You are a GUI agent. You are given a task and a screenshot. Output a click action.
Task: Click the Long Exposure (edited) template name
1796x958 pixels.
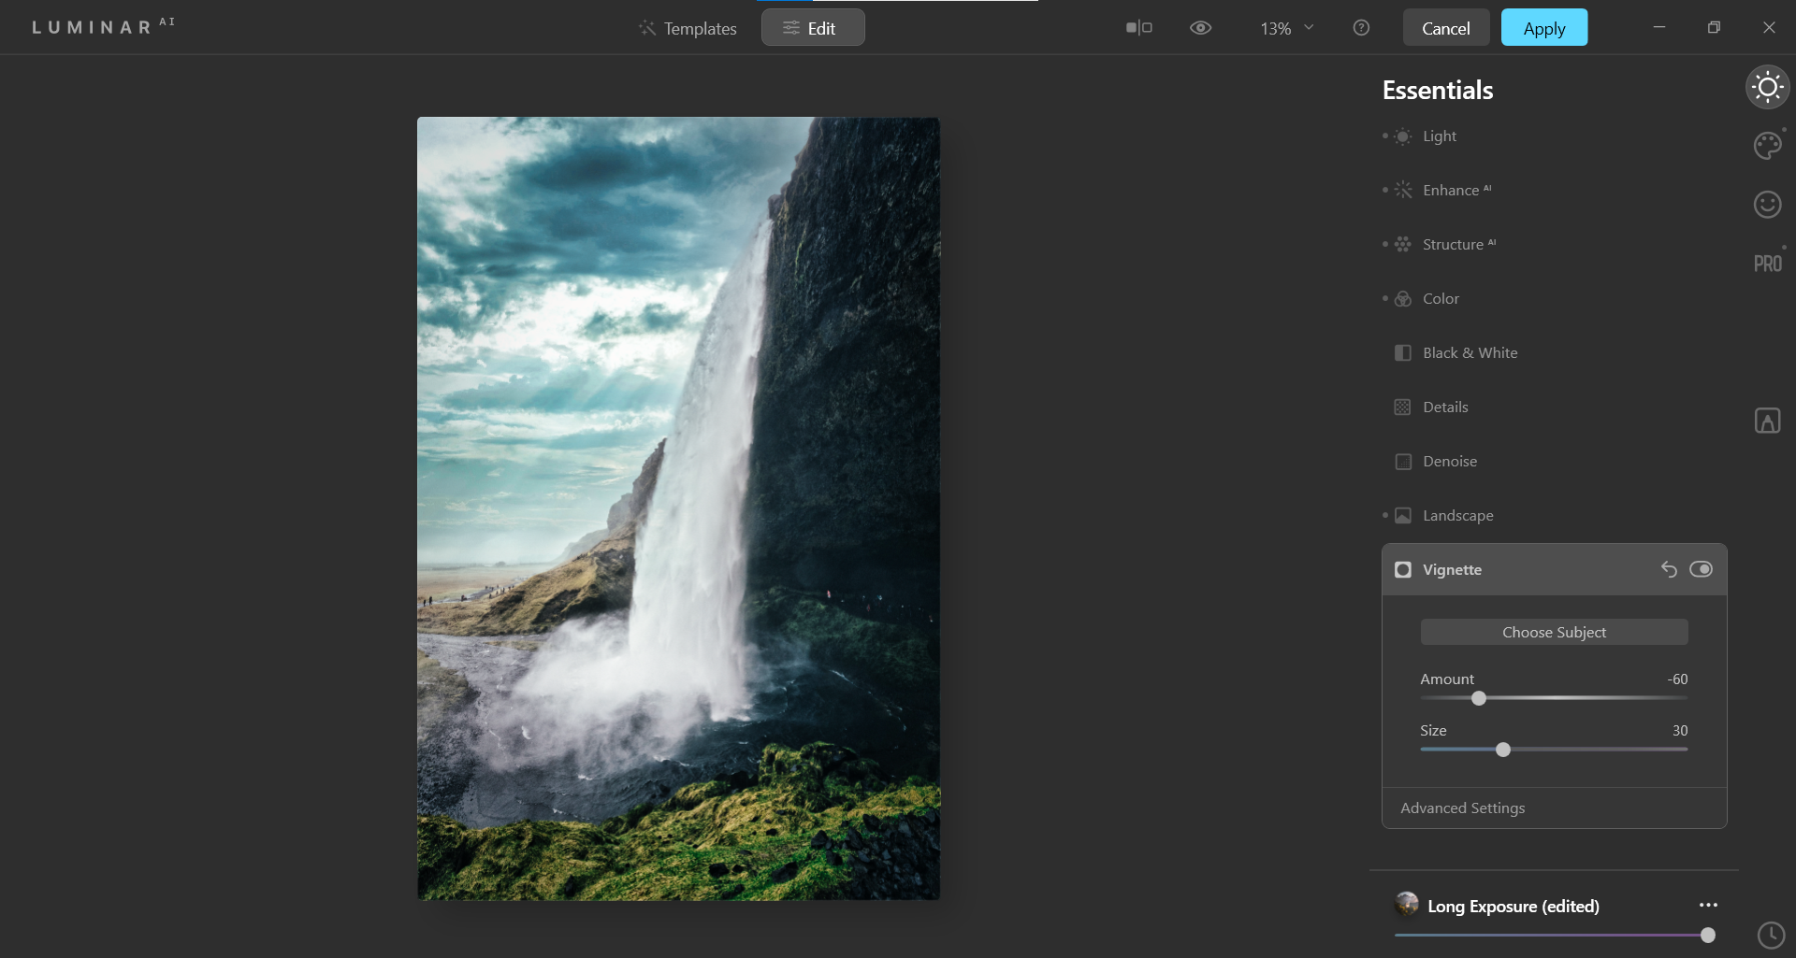tap(1513, 907)
